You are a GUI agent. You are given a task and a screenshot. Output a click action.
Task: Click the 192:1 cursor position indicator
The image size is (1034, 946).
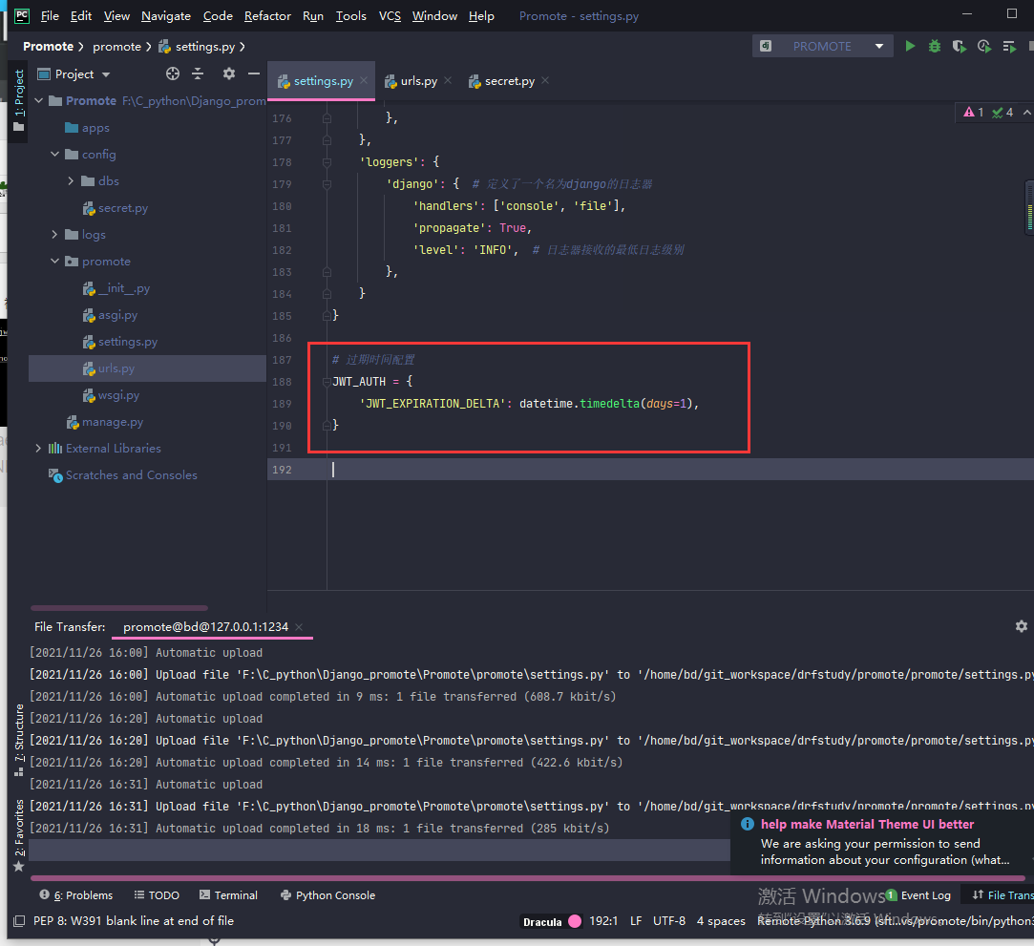pyautogui.click(x=603, y=921)
